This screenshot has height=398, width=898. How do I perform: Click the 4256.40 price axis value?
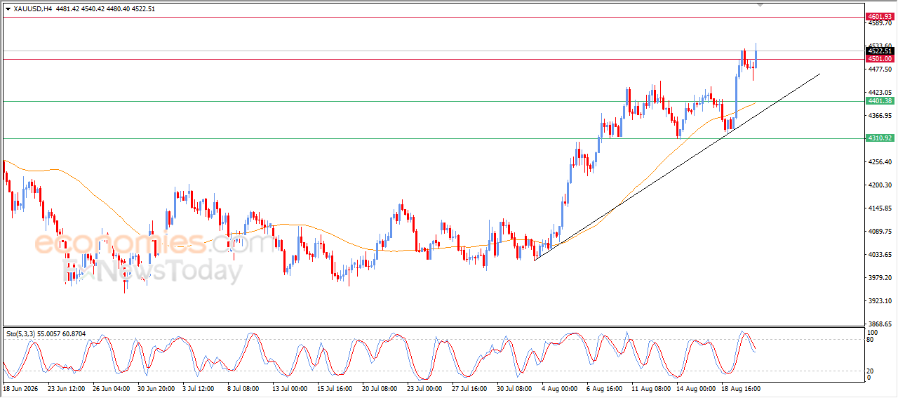(x=879, y=162)
